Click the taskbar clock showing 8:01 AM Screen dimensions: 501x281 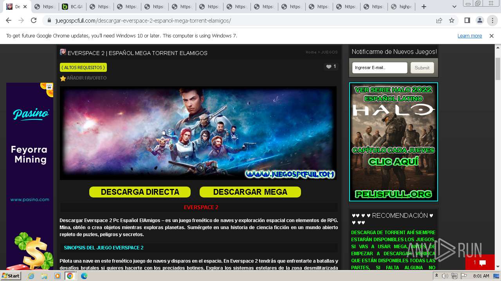point(481,276)
